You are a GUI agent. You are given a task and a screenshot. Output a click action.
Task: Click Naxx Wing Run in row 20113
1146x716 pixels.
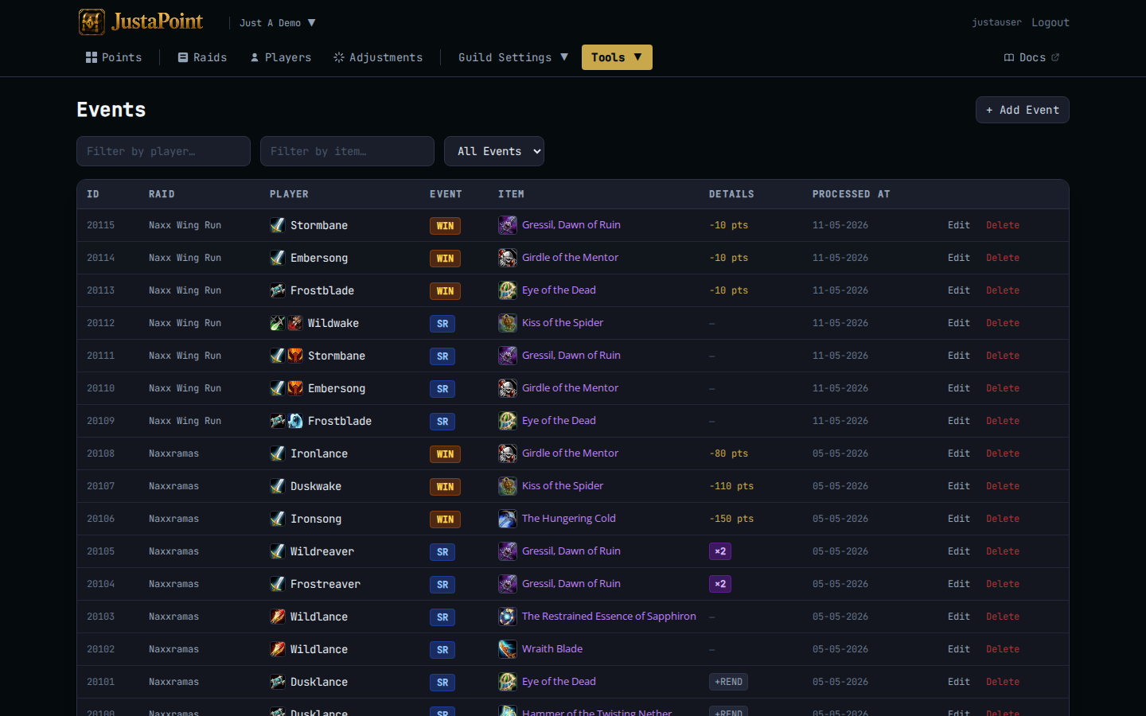(185, 290)
